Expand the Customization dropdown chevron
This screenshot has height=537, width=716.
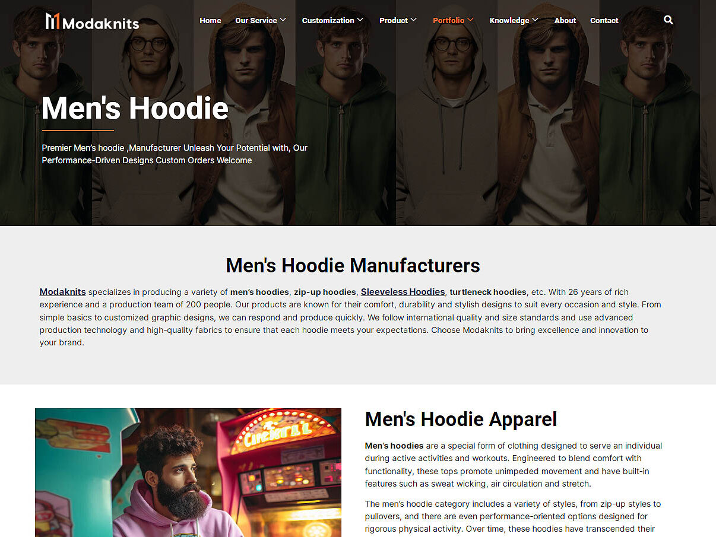(x=360, y=20)
